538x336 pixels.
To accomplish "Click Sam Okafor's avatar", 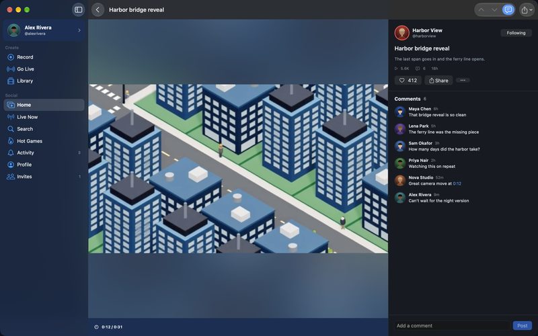I will [400, 146].
